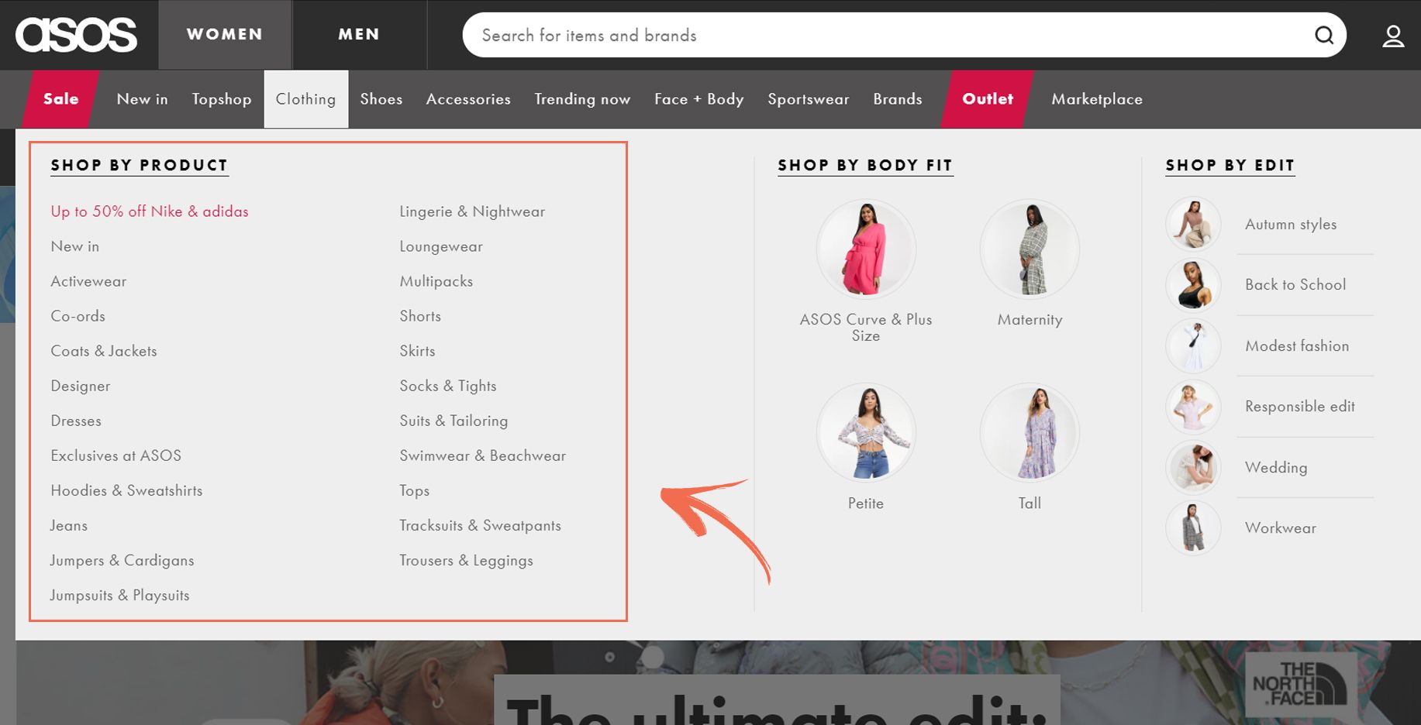Open Suits & Tailoring link
The height and width of the screenshot is (725, 1421).
pos(454,421)
